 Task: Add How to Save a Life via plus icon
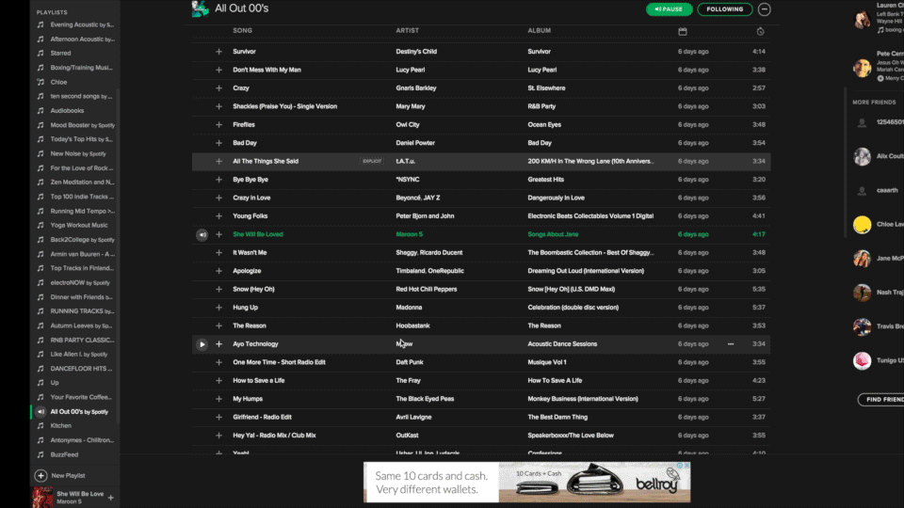tap(218, 381)
